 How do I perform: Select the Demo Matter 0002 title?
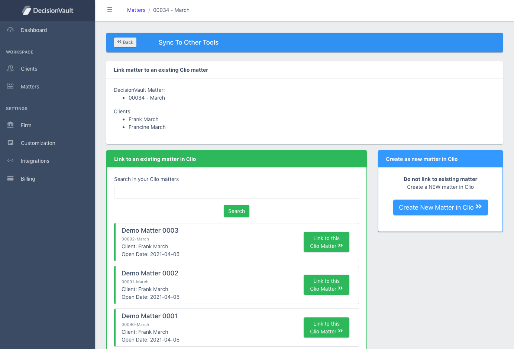pyautogui.click(x=150, y=273)
